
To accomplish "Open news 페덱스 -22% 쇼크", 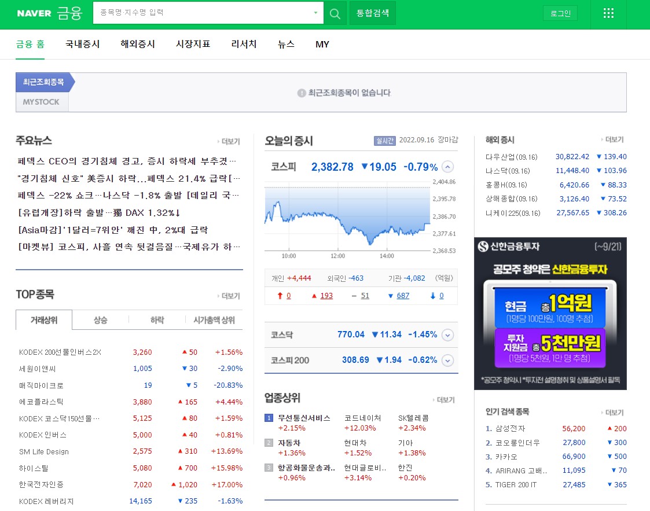I will [128, 195].
